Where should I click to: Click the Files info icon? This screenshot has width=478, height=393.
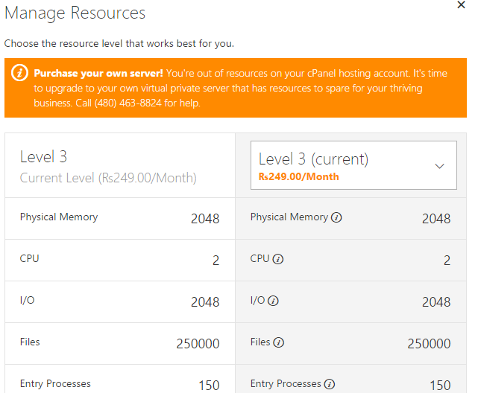(279, 343)
